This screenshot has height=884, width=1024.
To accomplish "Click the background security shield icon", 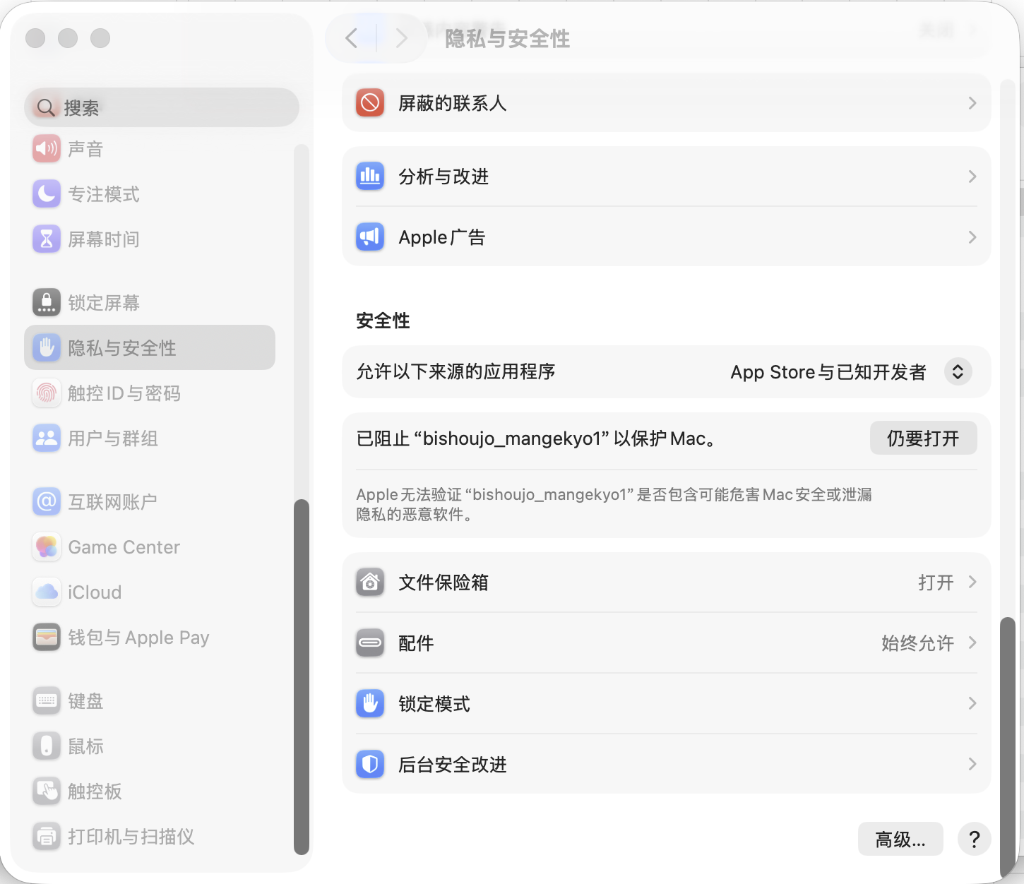I will 370,764.
